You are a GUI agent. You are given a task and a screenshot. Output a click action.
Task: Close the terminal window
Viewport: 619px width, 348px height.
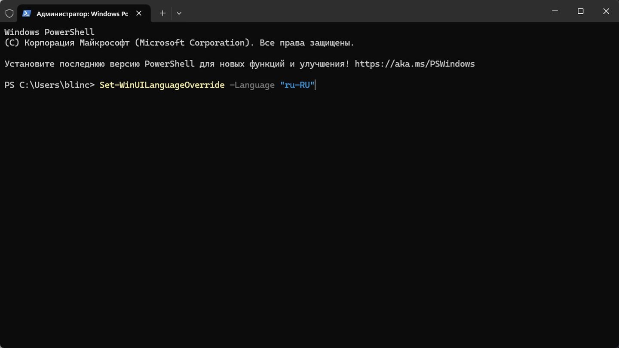[x=606, y=12]
